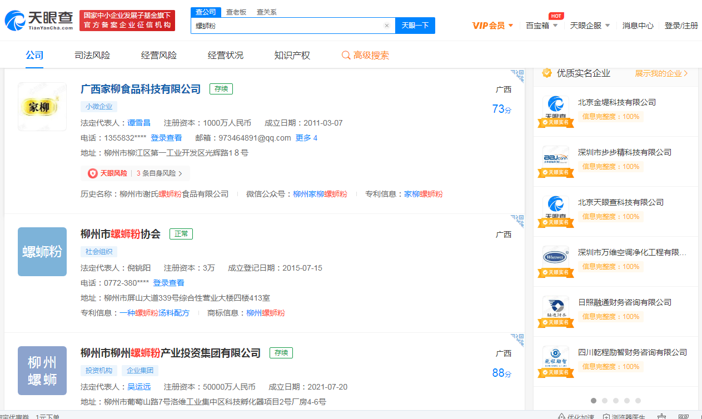
Task: Open 登录/注册 login link
Action: click(681, 26)
